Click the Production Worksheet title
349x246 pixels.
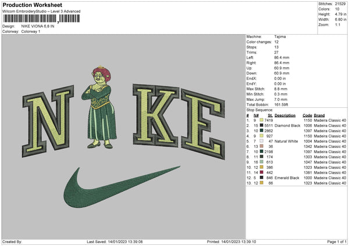(x=32, y=5)
